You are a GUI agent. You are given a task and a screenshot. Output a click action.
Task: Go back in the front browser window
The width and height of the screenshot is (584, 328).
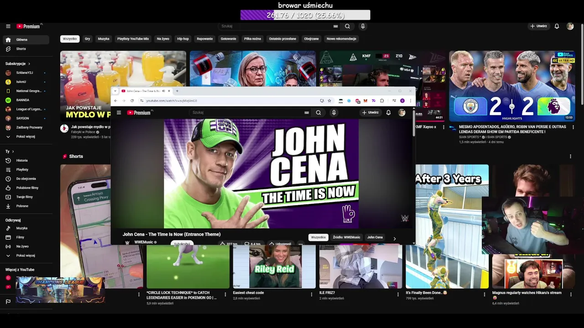[x=115, y=101]
